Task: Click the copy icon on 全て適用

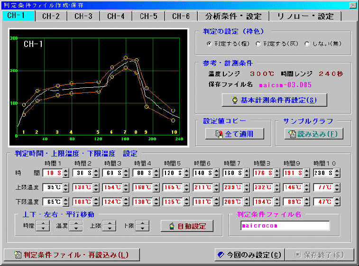Action: tap(219, 134)
